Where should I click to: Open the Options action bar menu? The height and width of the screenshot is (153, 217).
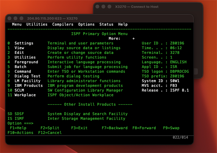click(x=86, y=24)
